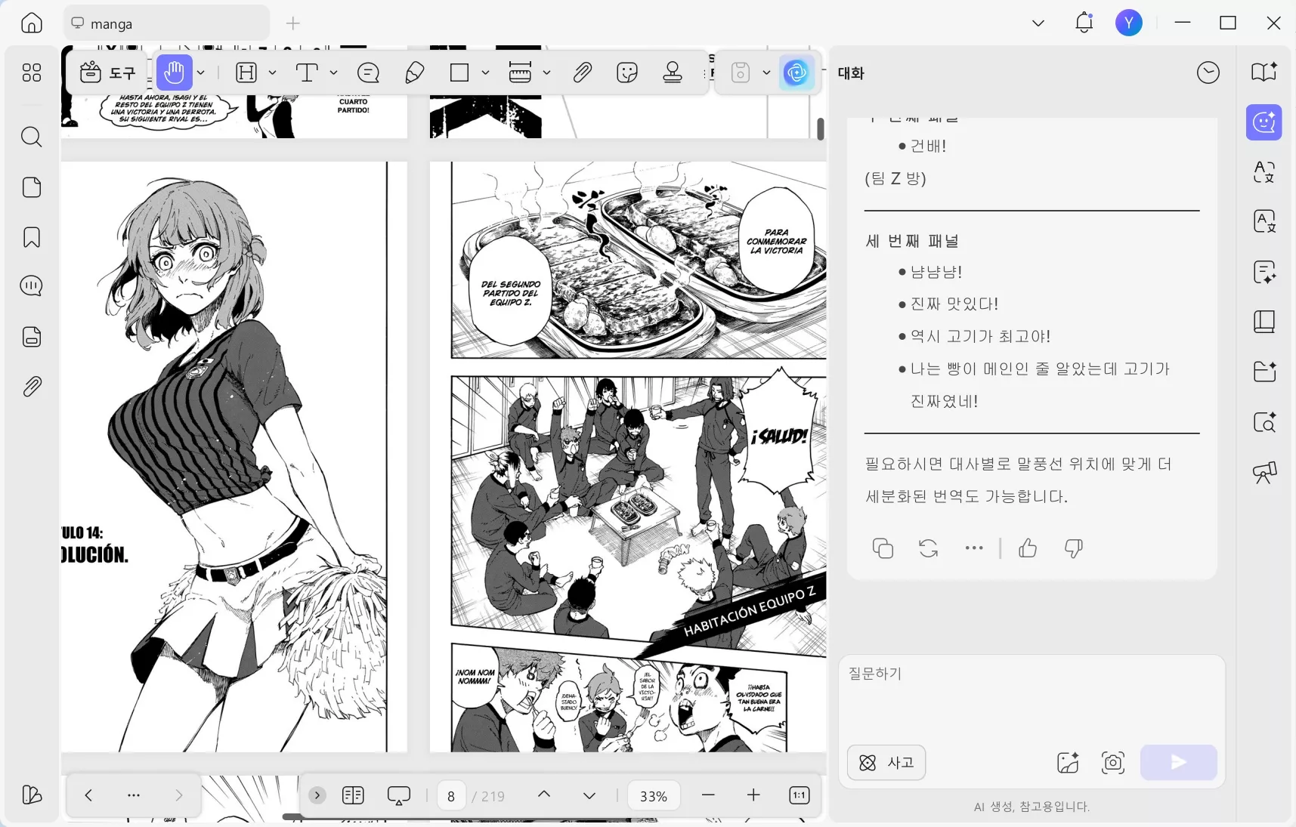Open the bottom-left sidebar collapse icon
The image size is (1296, 827).
pyautogui.click(x=32, y=795)
